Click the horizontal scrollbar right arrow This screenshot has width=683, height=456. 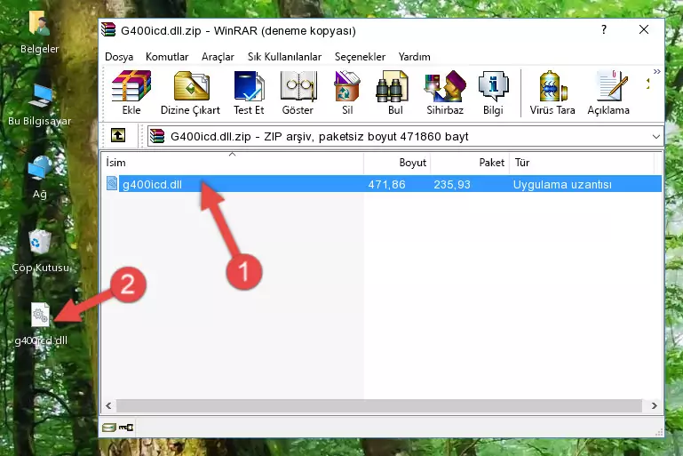654,406
